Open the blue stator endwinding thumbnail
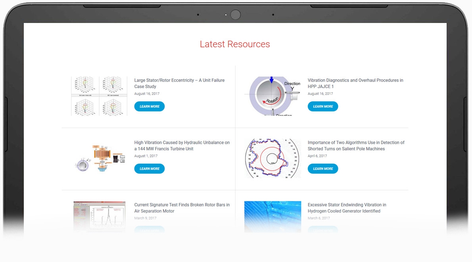The width and height of the screenshot is (472, 262). (x=273, y=217)
